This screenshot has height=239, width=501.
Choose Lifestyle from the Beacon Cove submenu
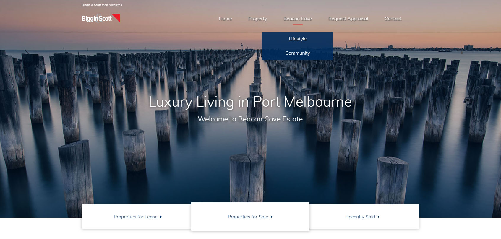coord(298,39)
